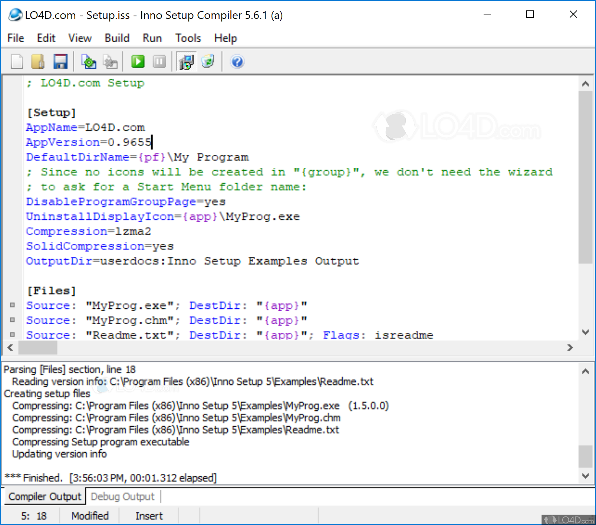Click the '; LO4D.com Setup' comment
Viewport: 596px width, 525px height.
(85, 83)
